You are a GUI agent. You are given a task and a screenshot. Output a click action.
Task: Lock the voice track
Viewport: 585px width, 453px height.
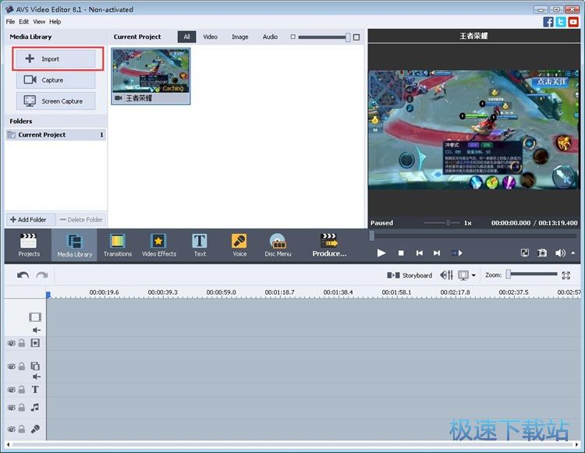click(x=22, y=429)
